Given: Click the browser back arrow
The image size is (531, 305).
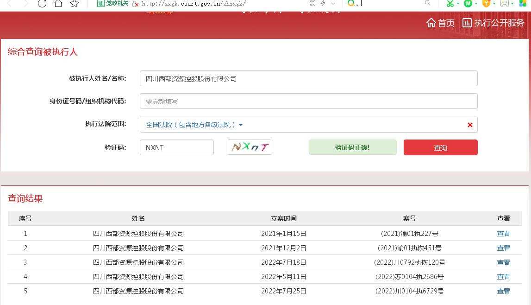Looking at the screenshot, I should 9,3.
